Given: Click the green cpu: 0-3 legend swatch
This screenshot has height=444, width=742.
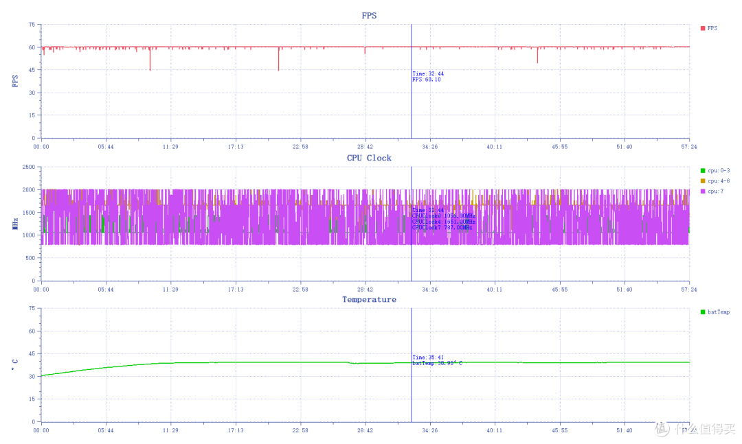Looking at the screenshot, I should tap(703, 171).
